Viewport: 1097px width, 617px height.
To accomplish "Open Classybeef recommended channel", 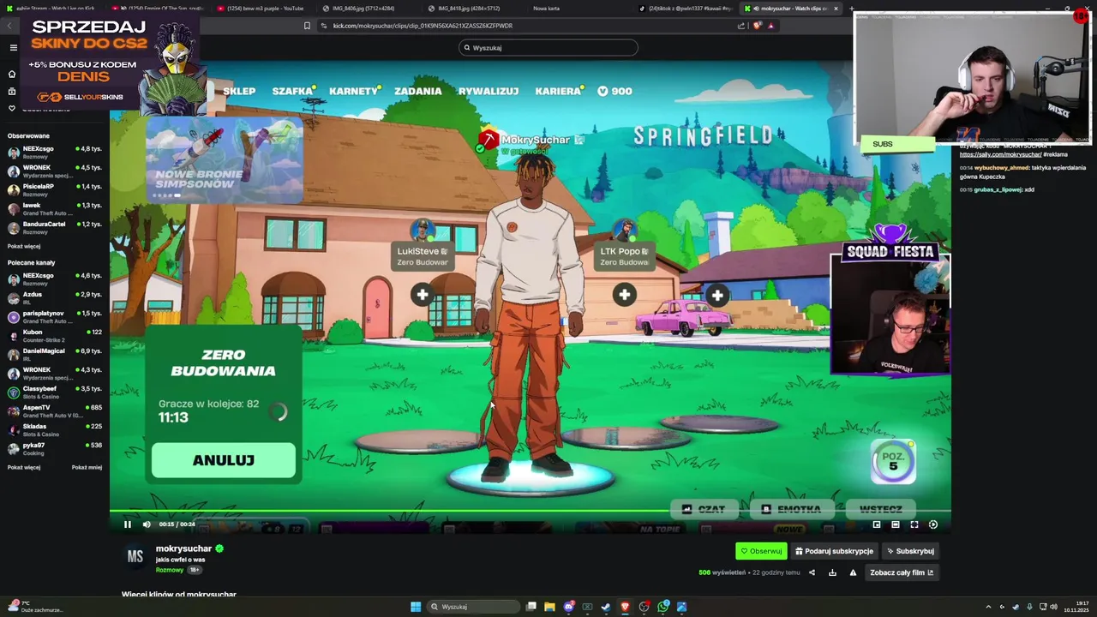I will click(x=54, y=392).
